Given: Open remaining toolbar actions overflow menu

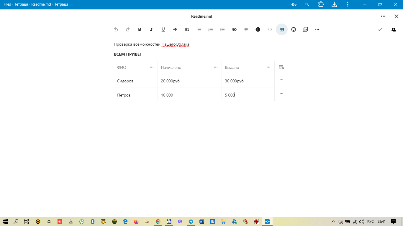Looking at the screenshot, I should coord(317,29).
